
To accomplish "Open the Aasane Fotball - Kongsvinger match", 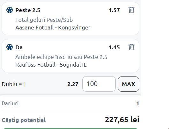I will (53, 28).
